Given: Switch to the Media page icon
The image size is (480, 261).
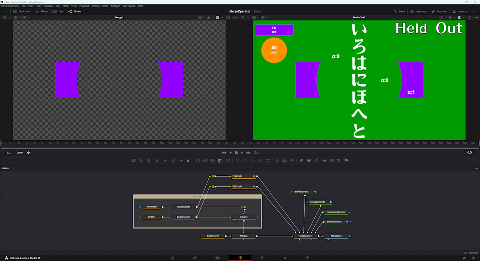Looking at the screenshot, I should pos(173,258).
